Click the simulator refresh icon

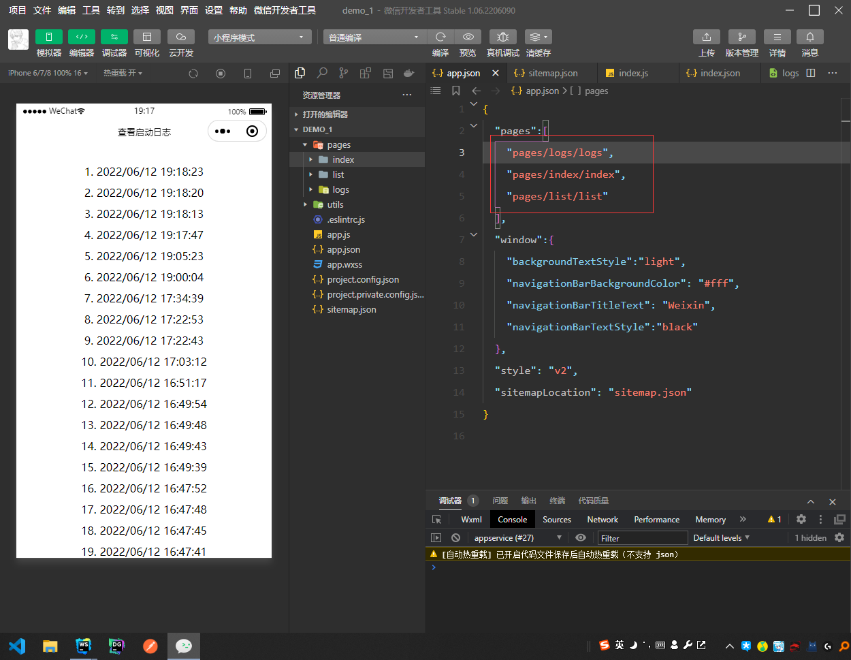click(x=193, y=74)
